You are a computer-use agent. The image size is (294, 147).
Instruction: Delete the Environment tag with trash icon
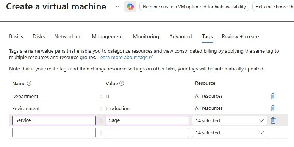click(273, 108)
